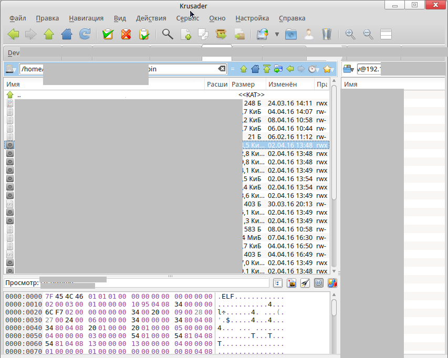Open the Файл menu
This screenshot has width=448, height=358.
coord(18,18)
